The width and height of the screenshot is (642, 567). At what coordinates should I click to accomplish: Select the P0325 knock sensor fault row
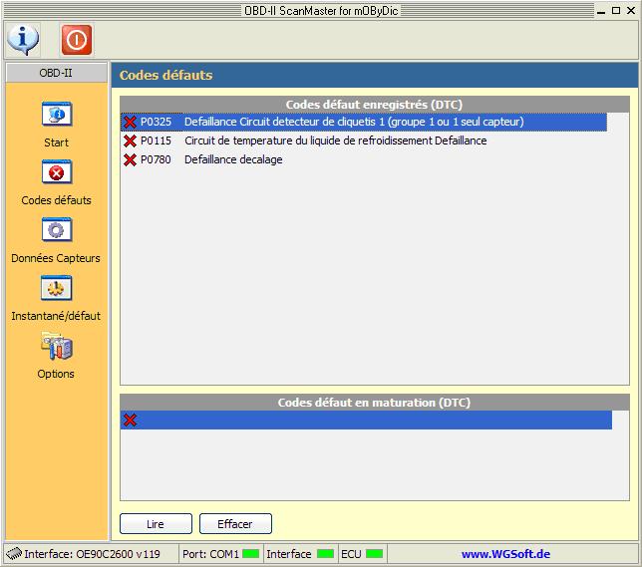[354, 122]
